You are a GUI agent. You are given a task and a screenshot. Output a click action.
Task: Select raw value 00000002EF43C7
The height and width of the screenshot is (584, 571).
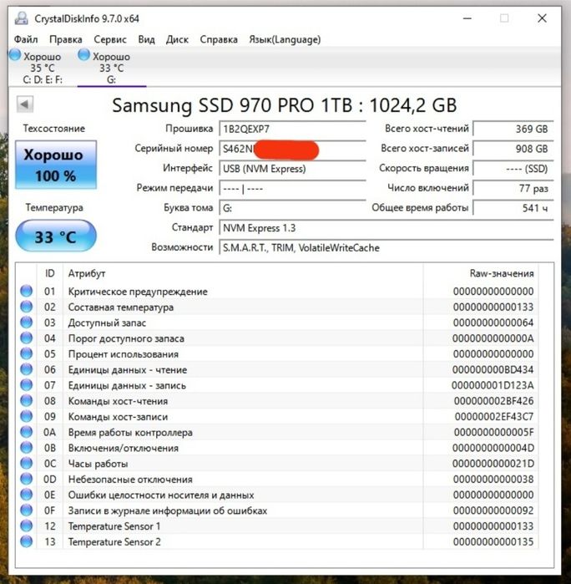coord(494,416)
